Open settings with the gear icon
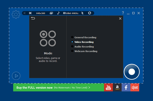This screenshot has height=101, width=153. pyautogui.click(x=16, y=14)
